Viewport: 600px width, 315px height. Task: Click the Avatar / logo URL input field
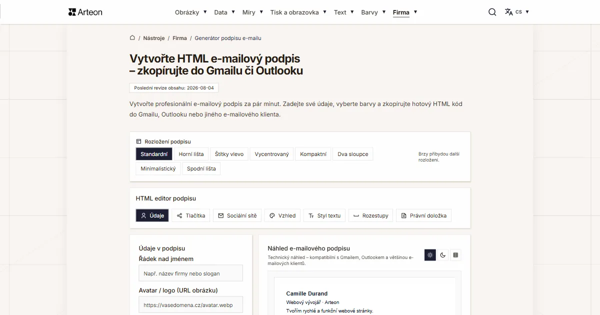(190, 304)
